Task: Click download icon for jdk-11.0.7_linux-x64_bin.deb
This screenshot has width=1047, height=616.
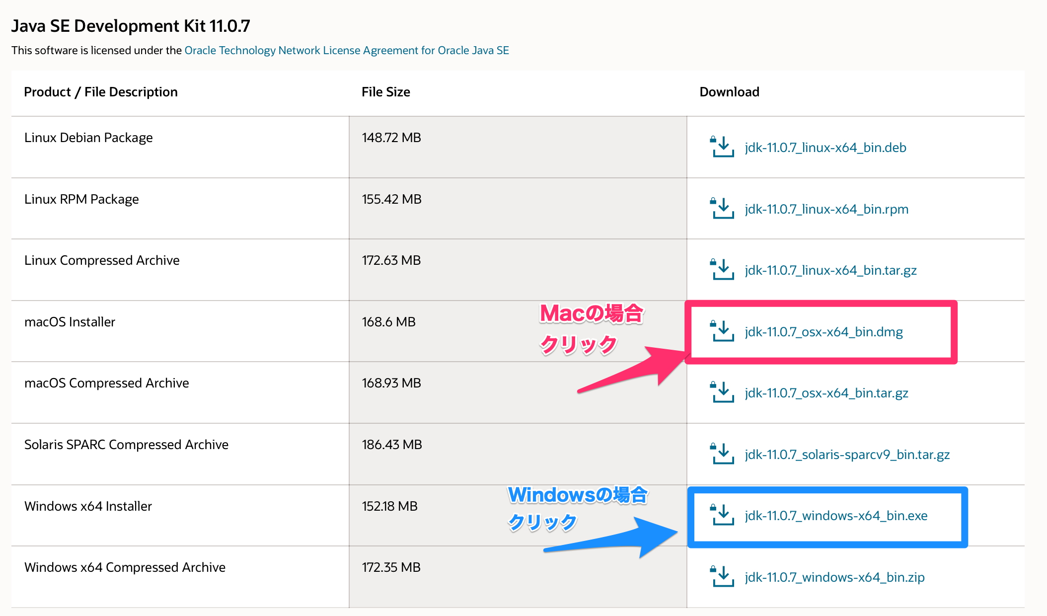Action: coord(723,147)
